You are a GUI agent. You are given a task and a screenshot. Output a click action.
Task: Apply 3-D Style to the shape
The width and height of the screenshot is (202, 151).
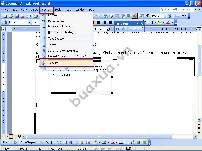144,142
